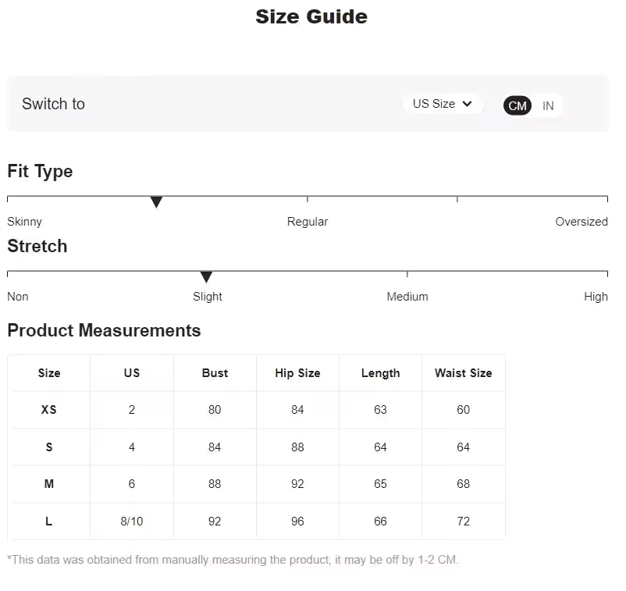
Task: Click the Medium stretch label
Action: [407, 297]
